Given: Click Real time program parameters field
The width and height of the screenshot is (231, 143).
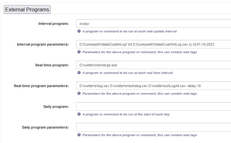Looking at the screenshot, I should [x=153, y=86].
